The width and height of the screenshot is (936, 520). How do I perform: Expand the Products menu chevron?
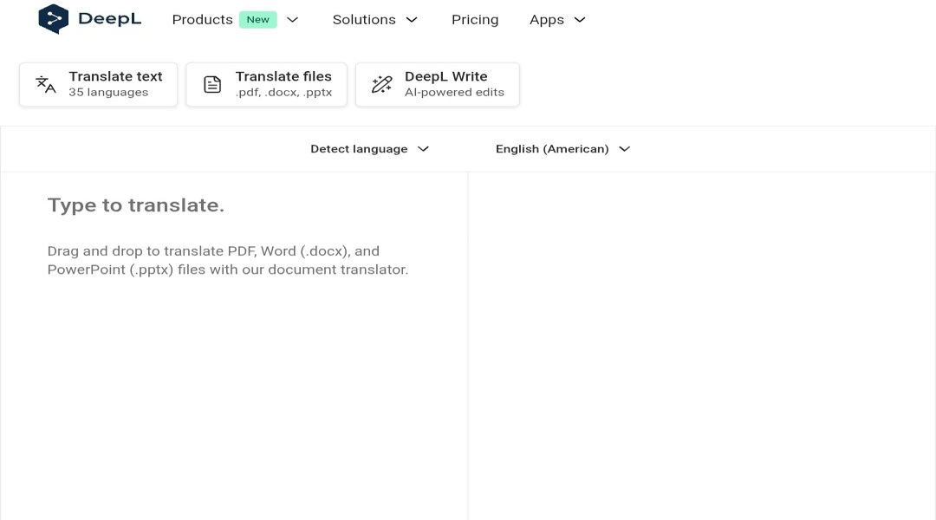[293, 19]
